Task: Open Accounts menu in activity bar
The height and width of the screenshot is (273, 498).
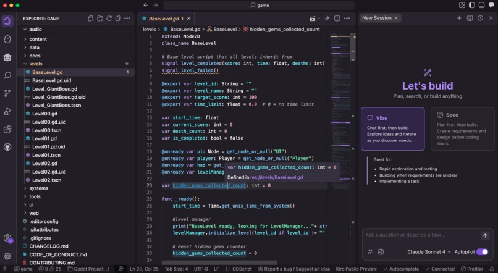Action: (x=7, y=238)
